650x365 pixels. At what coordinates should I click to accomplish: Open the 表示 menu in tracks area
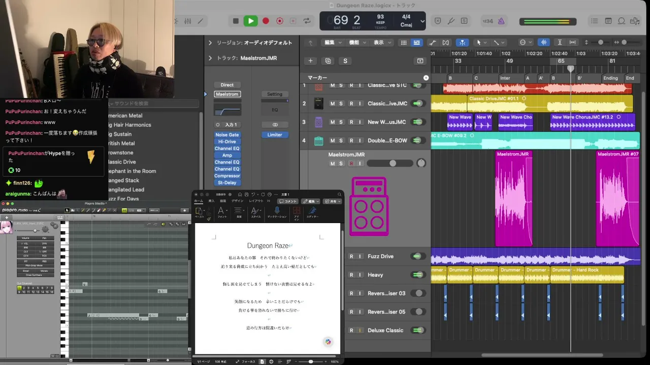click(381, 43)
